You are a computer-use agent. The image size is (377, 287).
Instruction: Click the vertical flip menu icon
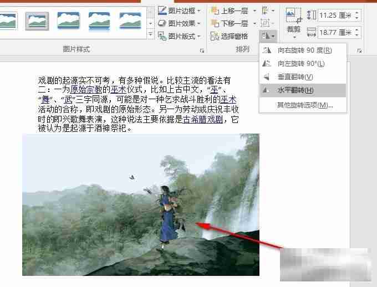coord(267,77)
